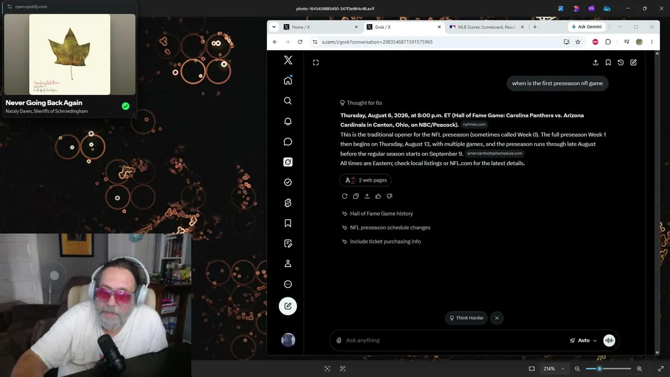Open the nytimes.com source chip

[474, 125]
